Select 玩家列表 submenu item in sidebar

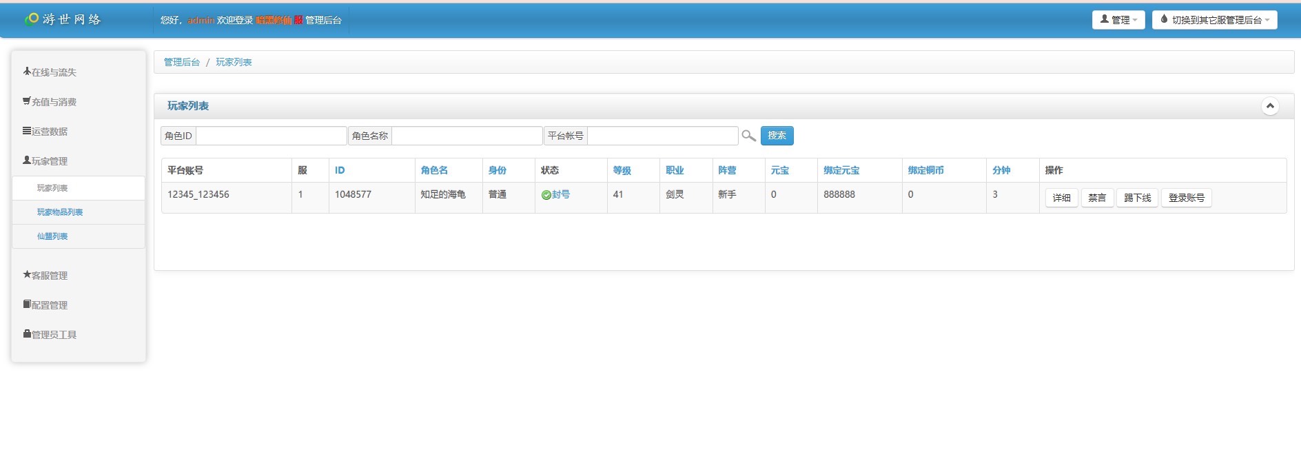(x=79, y=188)
